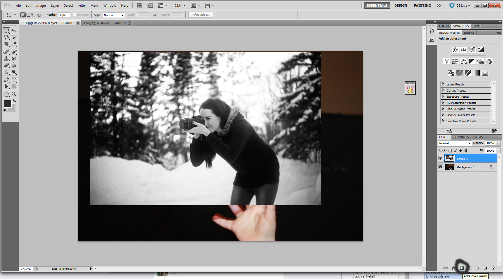The width and height of the screenshot is (503, 279).
Task: Select the Horizontal Type tool
Action: [14, 80]
